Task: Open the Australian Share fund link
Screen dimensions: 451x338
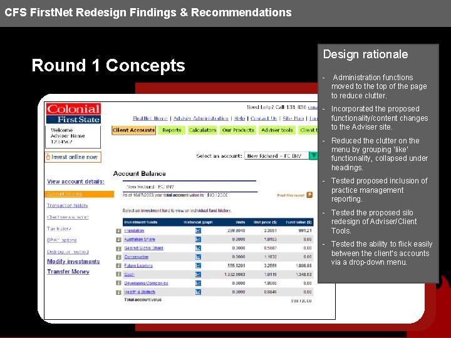Action: point(140,239)
